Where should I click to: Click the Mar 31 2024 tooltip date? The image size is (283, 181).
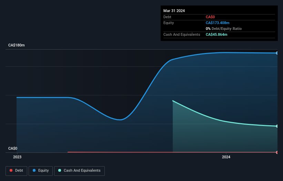pyautogui.click(x=174, y=11)
